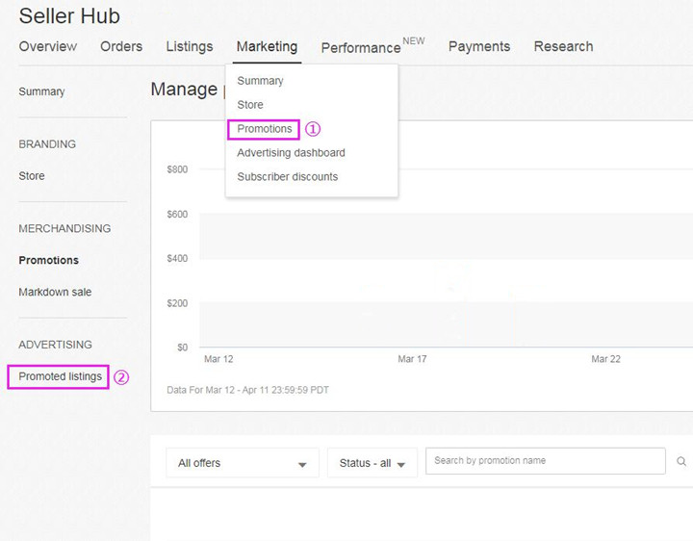
Task: Click the Mar 17 axis label
Action: tap(412, 359)
